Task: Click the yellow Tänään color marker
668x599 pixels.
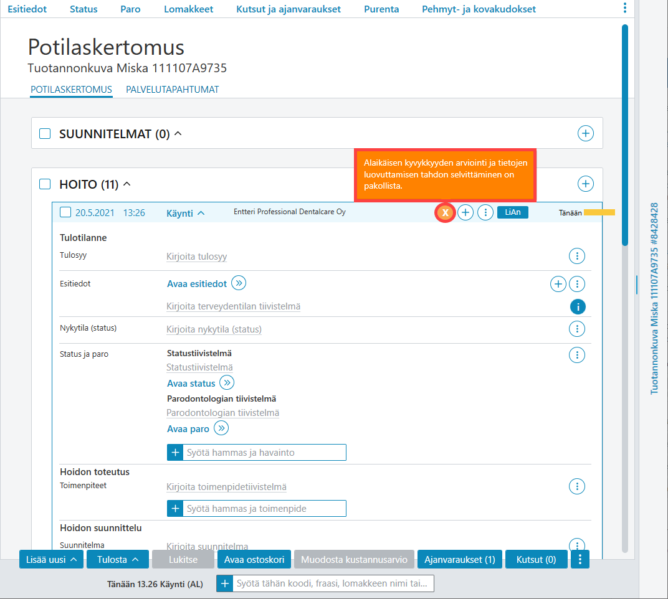Action: coord(599,212)
